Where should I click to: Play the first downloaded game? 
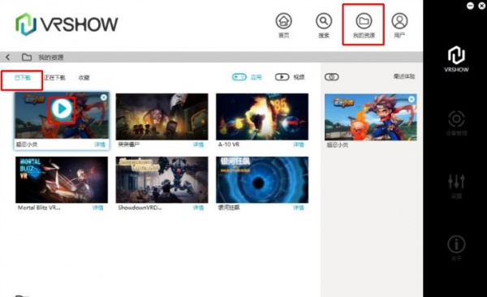coord(62,109)
